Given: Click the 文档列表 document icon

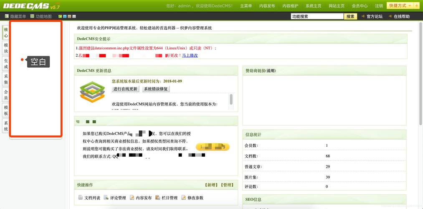Looking at the screenshot, I should [x=81, y=198].
